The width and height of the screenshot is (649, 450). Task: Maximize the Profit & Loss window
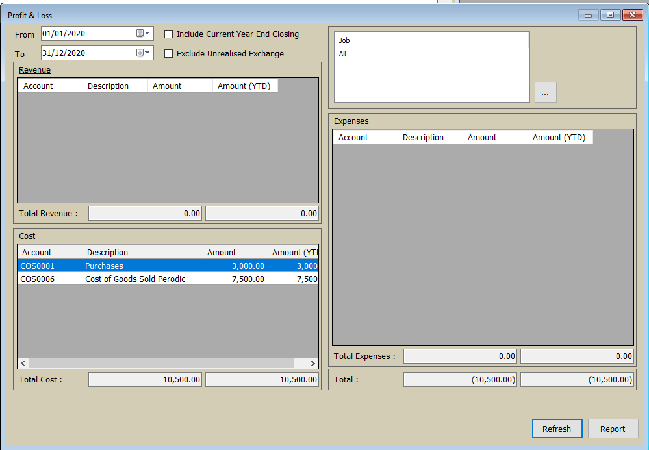point(610,15)
